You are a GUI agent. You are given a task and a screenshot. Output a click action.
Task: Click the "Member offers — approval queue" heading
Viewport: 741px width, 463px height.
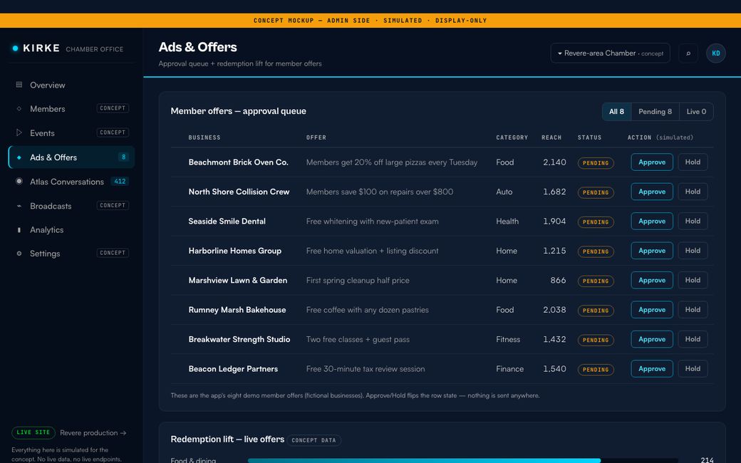pyautogui.click(x=238, y=111)
